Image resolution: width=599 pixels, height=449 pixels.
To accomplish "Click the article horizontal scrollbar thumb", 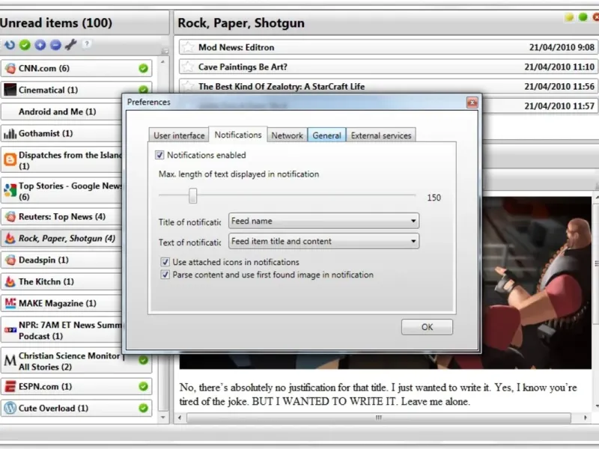I will tap(379, 418).
